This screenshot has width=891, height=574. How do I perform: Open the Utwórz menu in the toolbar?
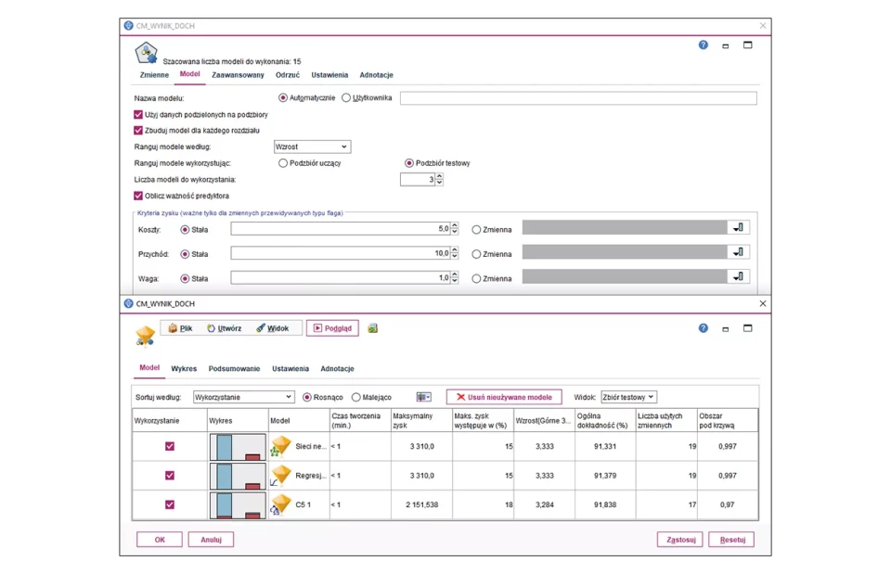coord(224,328)
